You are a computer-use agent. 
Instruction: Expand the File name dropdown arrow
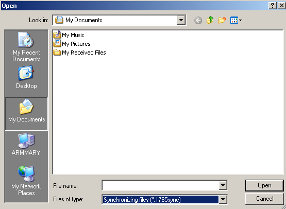click(x=223, y=185)
